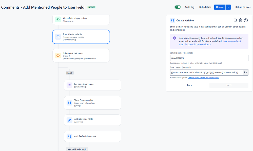Focus the Smart value input field

[206, 72]
